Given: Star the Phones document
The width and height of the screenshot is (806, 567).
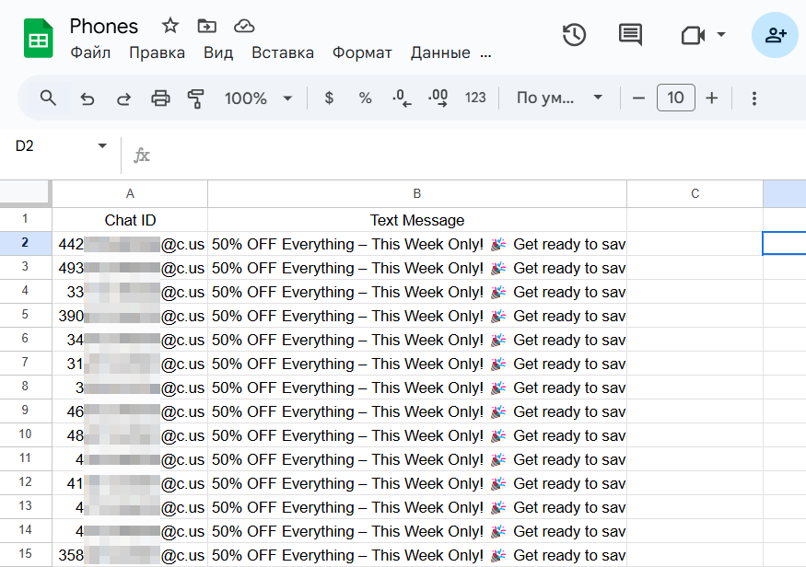Looking at the screenshot, I should (170, 26).
